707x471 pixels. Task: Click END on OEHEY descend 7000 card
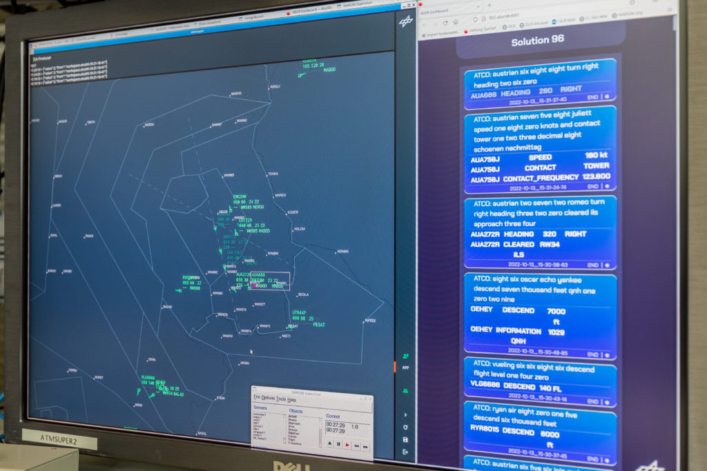tap(593, 355)
